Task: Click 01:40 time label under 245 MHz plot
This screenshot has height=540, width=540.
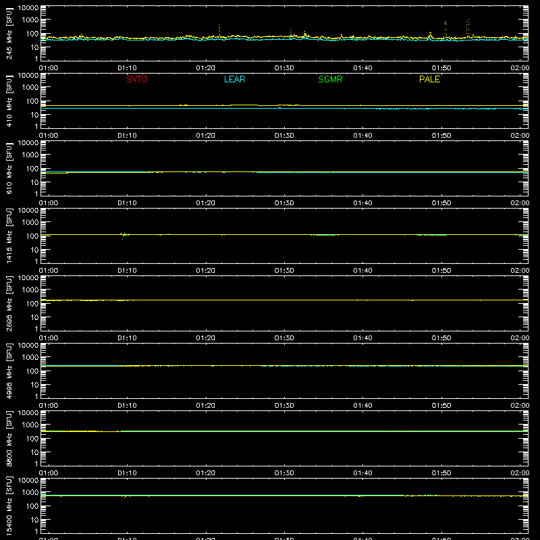Action: click(x=362, y=68)
